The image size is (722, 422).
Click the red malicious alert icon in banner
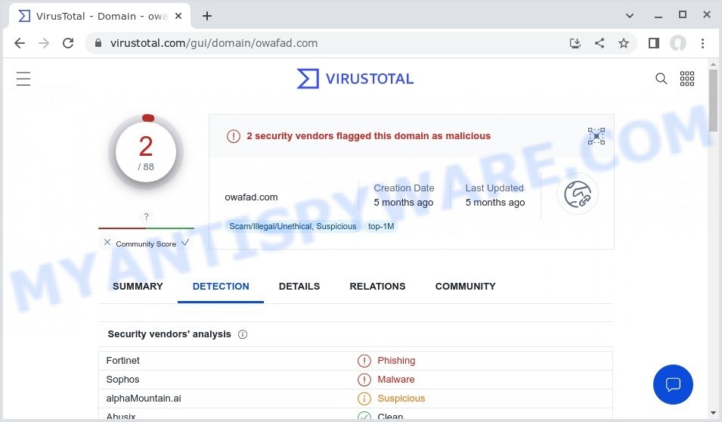click(234, 136)
